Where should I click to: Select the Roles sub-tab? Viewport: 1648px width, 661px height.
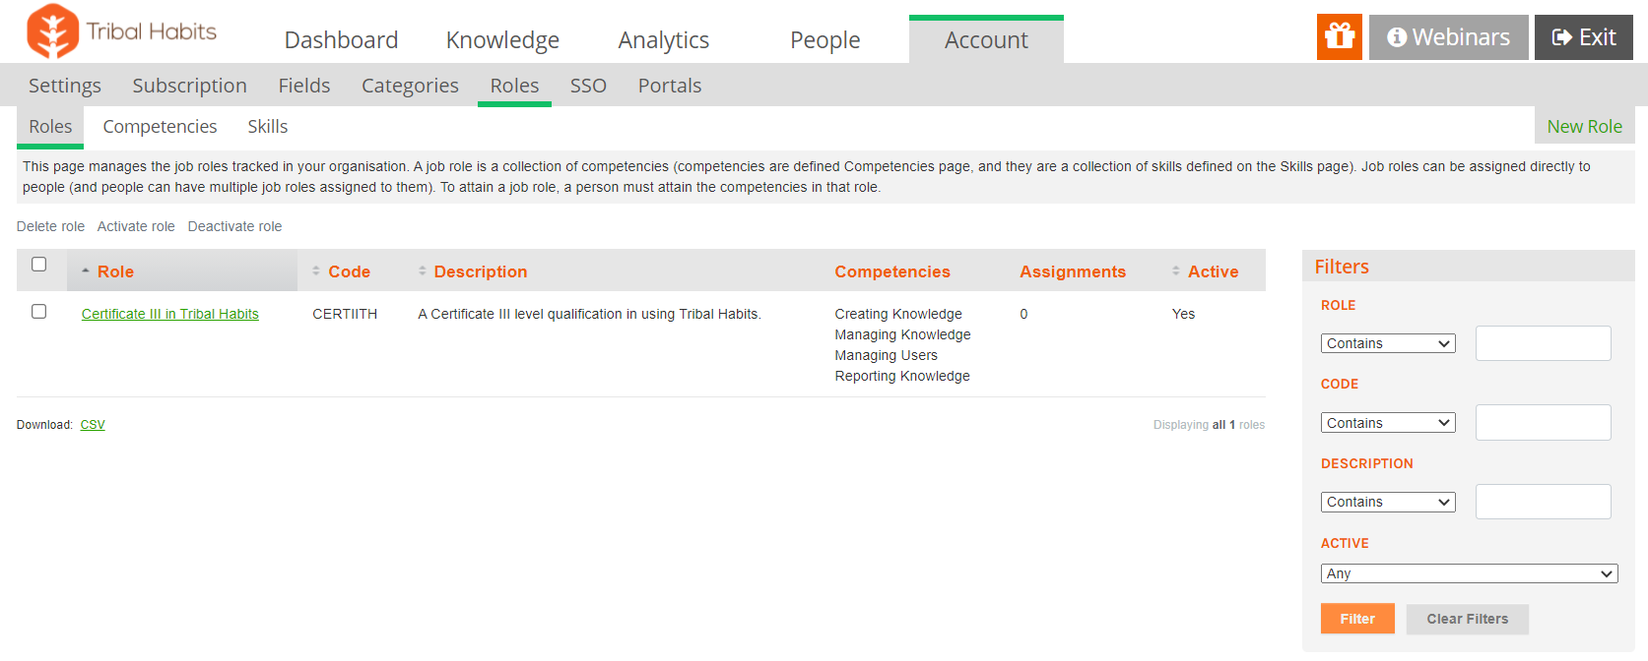(50, 127)
